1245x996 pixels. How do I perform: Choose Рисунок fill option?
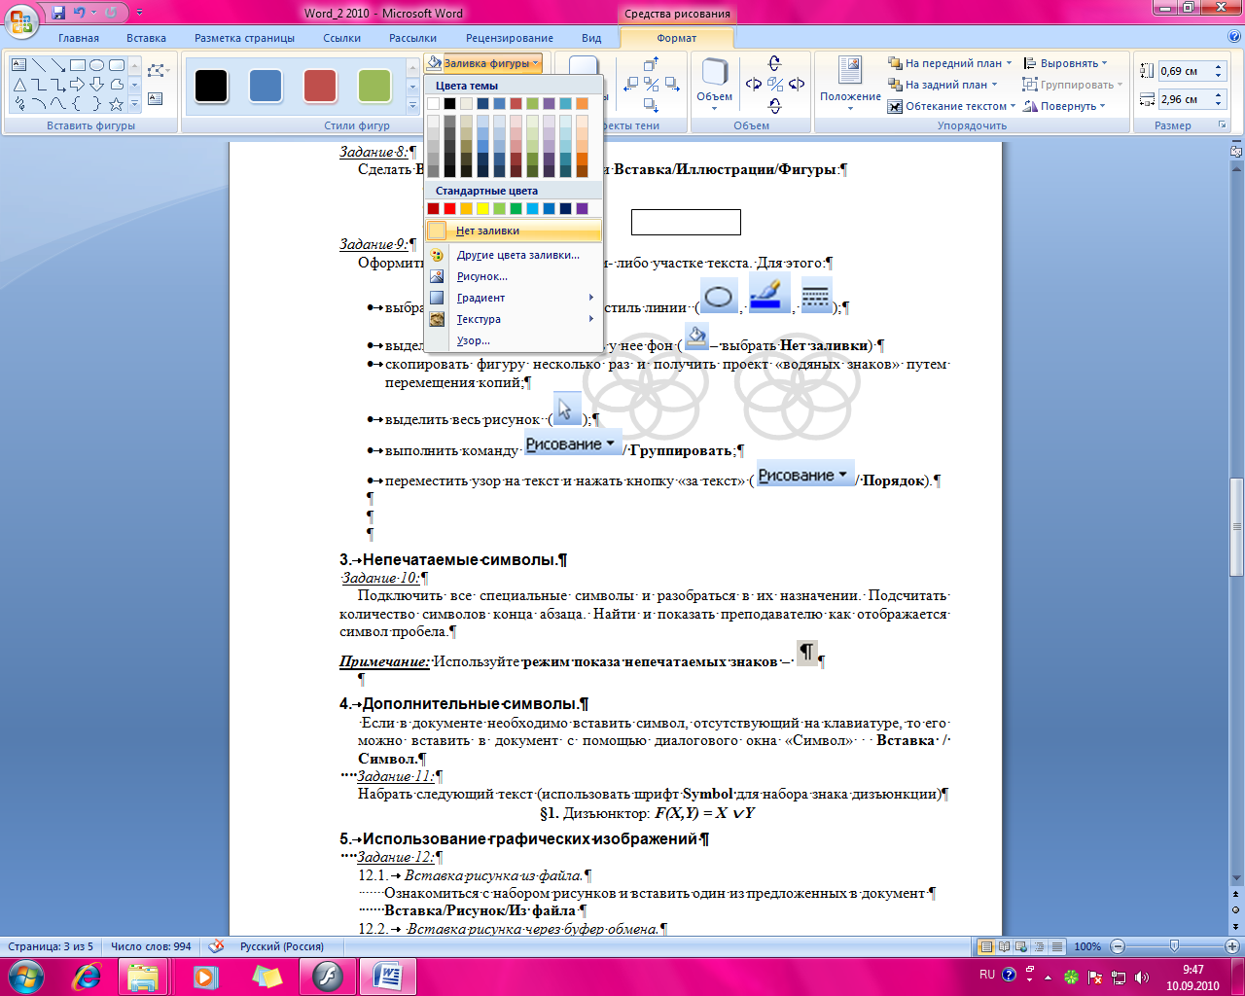pyautogui.click(x=514, y=276)
